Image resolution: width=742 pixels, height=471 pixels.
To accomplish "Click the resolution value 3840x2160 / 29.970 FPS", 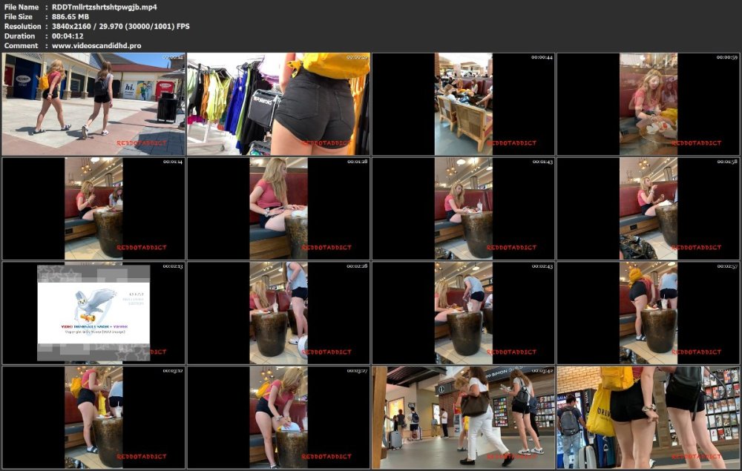I will (121, 27).
